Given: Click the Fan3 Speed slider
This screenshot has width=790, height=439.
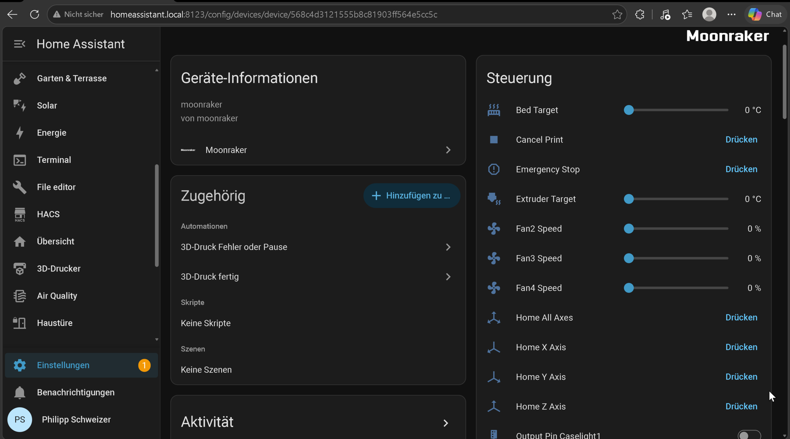Looking at the screenshot, I should click(676, 258).
